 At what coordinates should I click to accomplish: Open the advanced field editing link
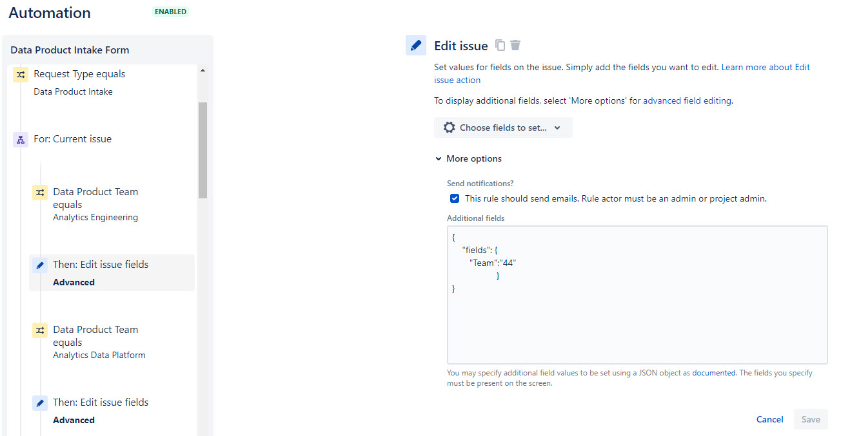tap(687, 100)
